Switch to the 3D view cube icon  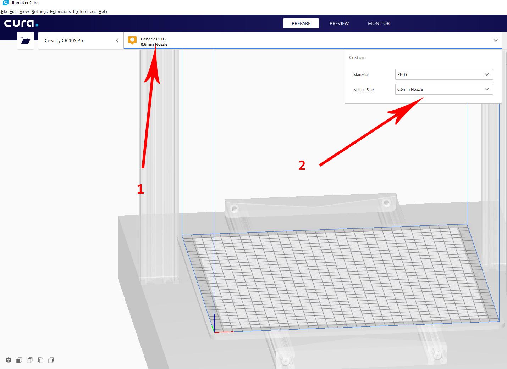tap(9, 360)
